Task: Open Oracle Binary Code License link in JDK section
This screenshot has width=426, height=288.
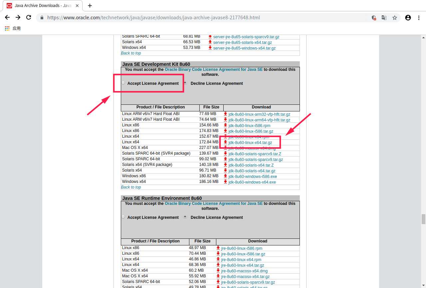Action: click(x=214, y=70)
